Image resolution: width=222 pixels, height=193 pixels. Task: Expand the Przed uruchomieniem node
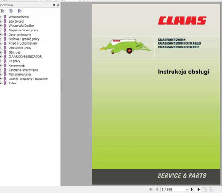pos(1,43)
